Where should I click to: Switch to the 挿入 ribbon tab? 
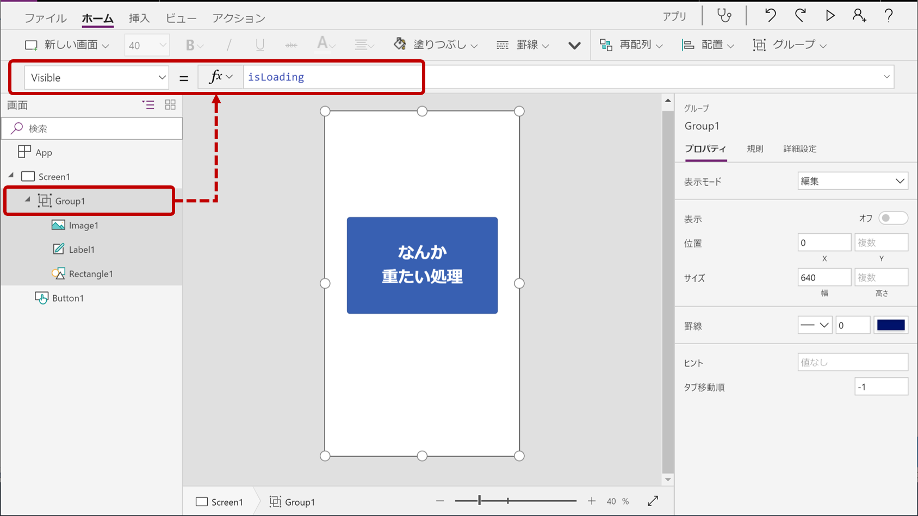[x=139, y=17]
